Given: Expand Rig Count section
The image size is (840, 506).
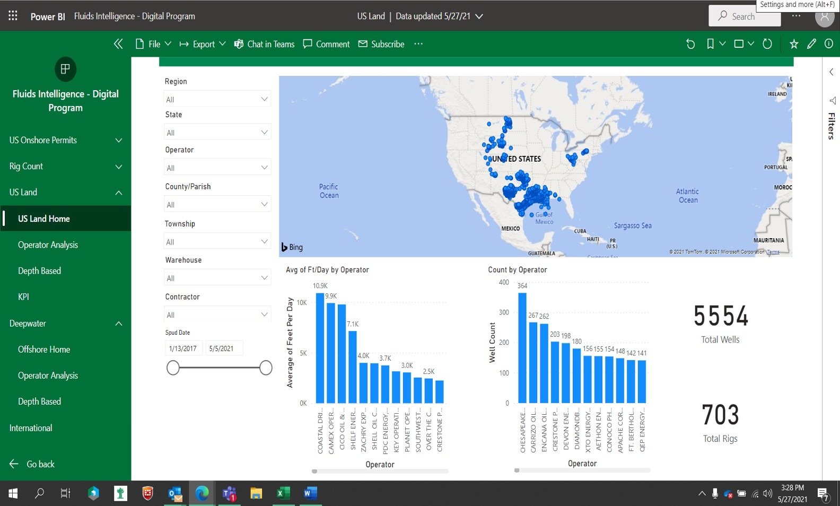Looking at the screenshot, I should (65, 166).
